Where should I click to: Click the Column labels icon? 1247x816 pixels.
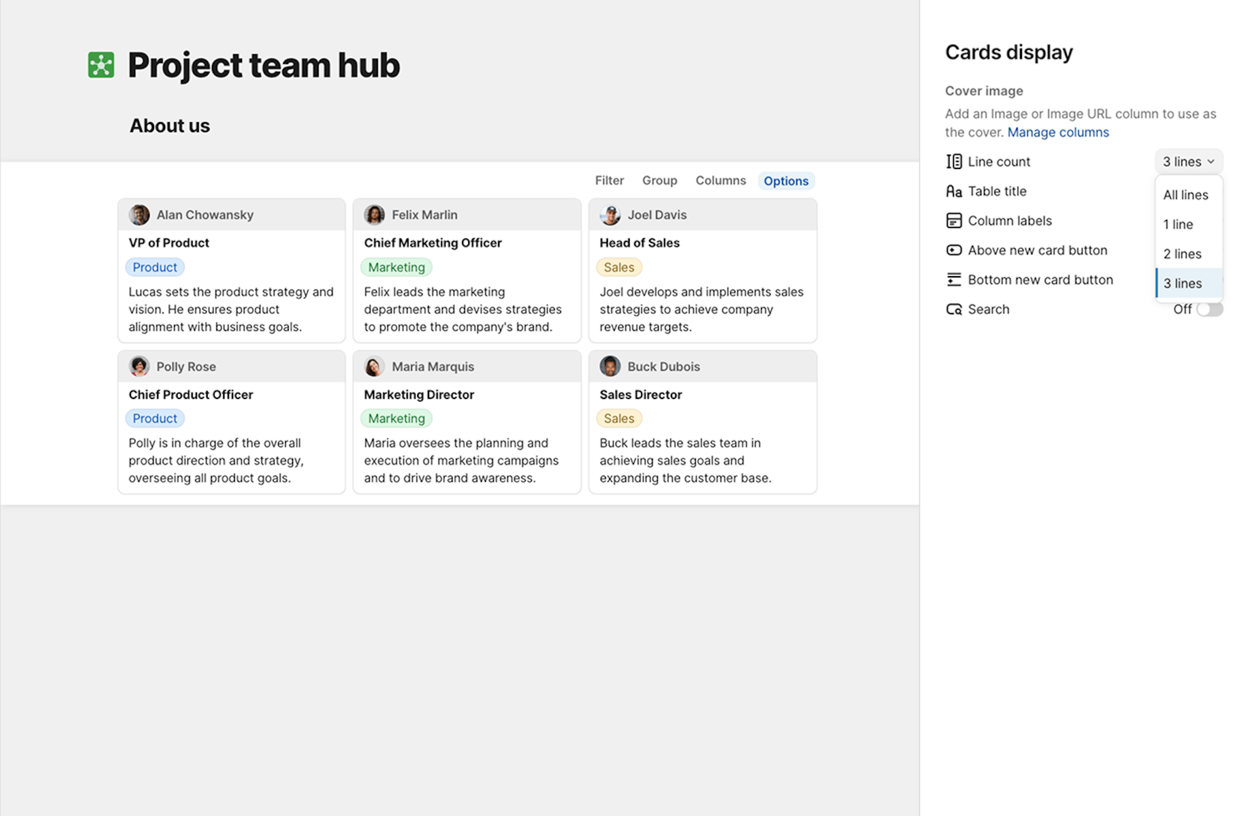(953, 221)
